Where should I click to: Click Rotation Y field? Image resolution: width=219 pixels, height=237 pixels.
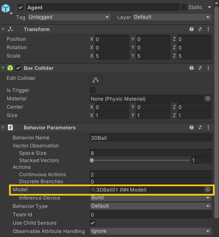coord(153,47)
